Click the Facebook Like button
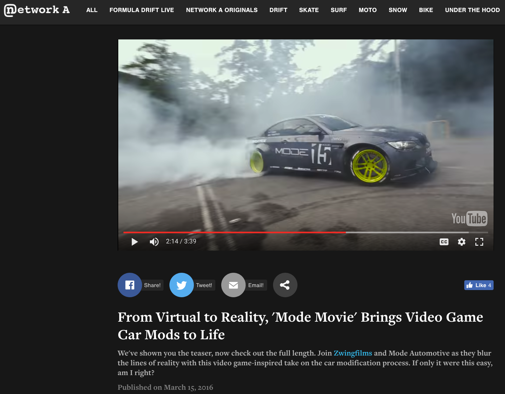This screenshot has height=394, width=505. tap(479, 285)
